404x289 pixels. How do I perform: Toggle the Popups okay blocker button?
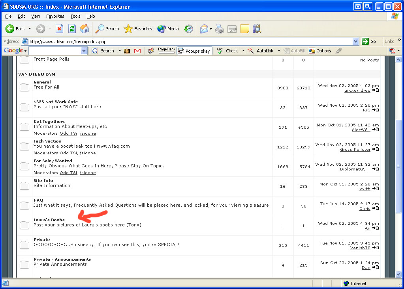tap(194, 51)
